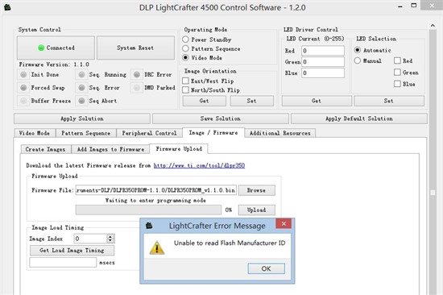Switch to Add Images to Firmware sub-tab

110,149
